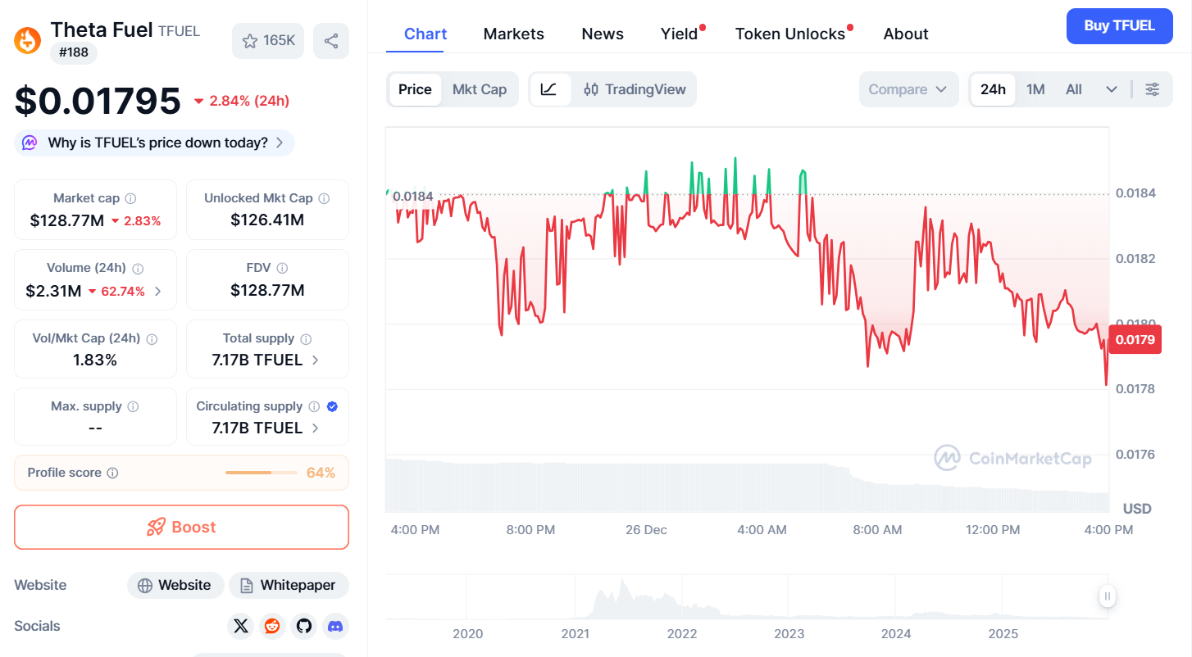The height and width of the screenshot is (657, 1192).
Task: Click the share icon button
Action: pyautogui.click(x=331, y=41)
